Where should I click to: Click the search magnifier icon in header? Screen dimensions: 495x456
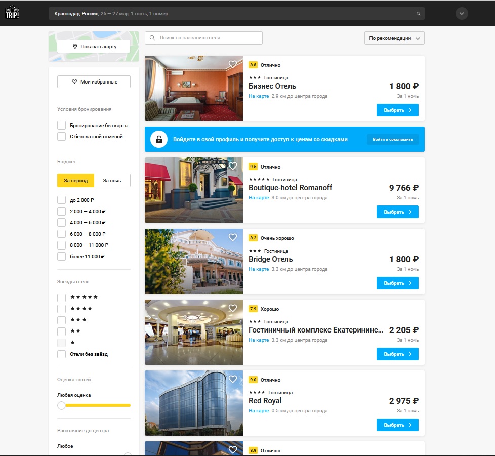(418, 14)
